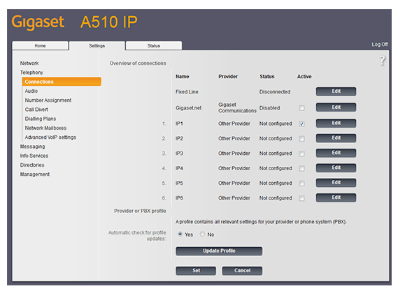The height and width of the screenshot is (291, 412).
Task: Open Number Assignment page
Action: [x=48, y=100]
